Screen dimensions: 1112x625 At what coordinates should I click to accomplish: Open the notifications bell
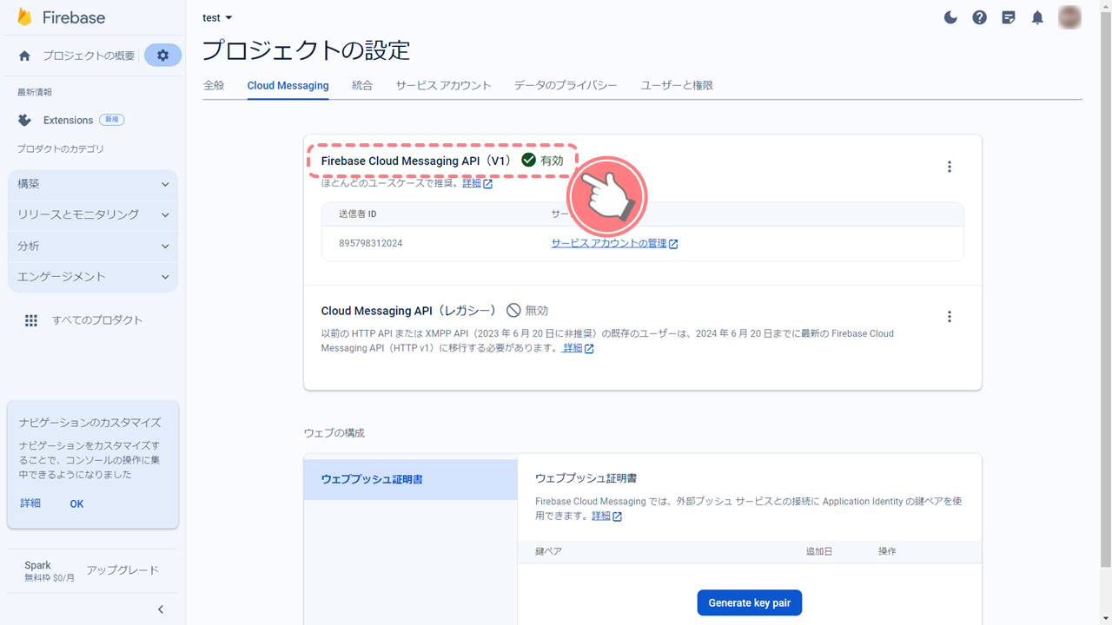[x=1037, y=17]
